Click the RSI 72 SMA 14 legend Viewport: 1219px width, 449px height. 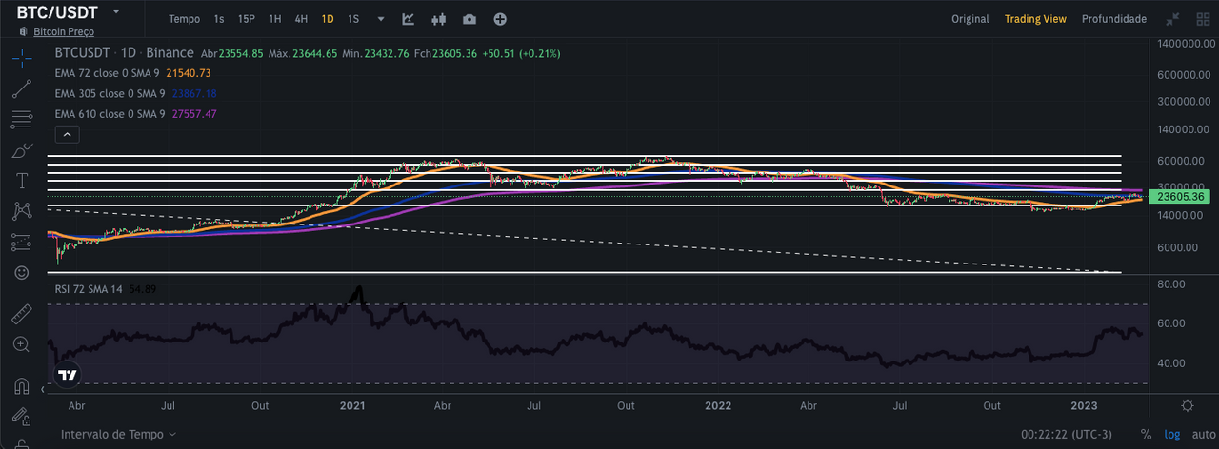click(89, 287)
